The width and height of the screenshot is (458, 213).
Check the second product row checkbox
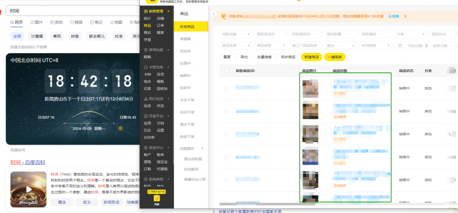pyautogui.click(x=226, y=111)
